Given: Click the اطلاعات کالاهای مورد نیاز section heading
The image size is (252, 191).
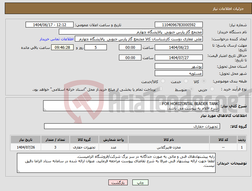Looking at the screenshot, I should pyautogui.click(x=224, y=116).
